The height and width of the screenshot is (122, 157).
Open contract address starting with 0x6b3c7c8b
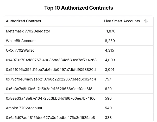pos(49,89)
